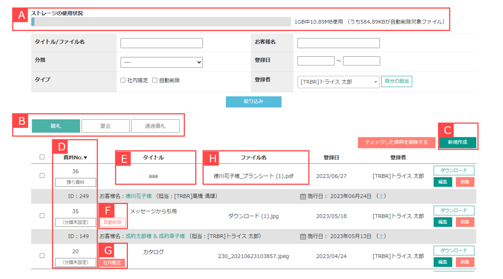Sort list by 資料No. column header
Image resolution: width=503 pixels, height=279 pixels.
(x=75, y=157)
